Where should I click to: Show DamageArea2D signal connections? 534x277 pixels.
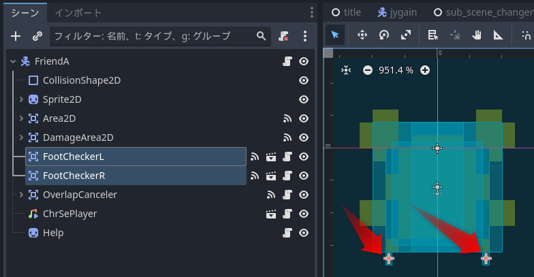[x=287, y=137]
